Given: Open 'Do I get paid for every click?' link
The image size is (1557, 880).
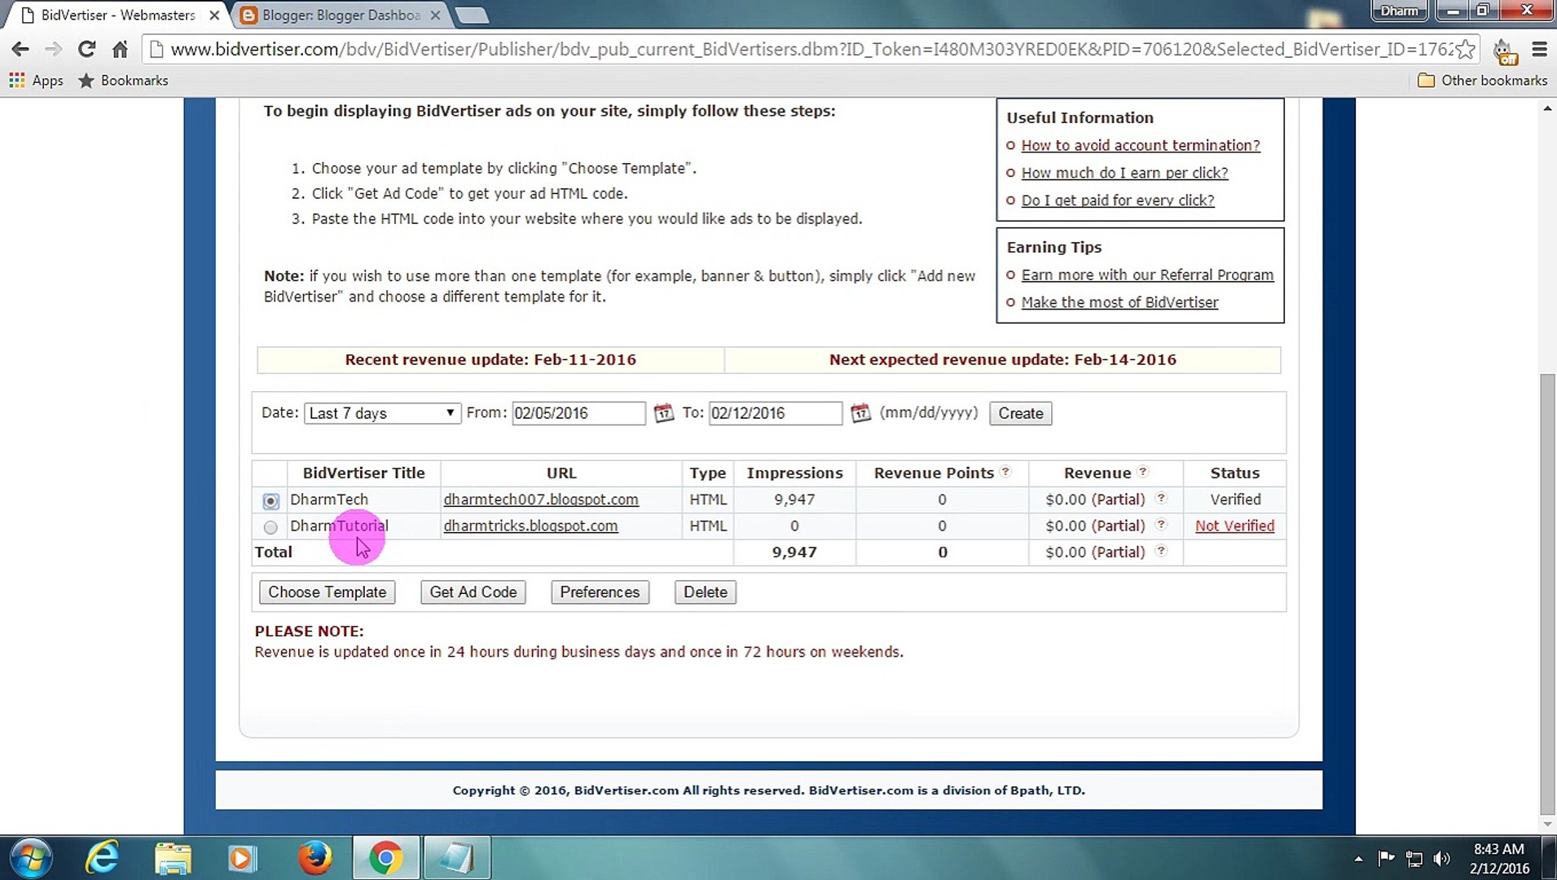Looking at the screenshot, I should coord(1118,200).
